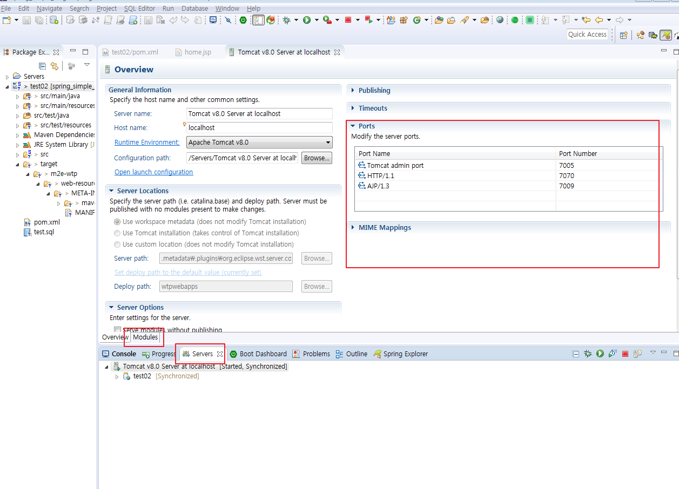Click HTTP/1.1 port number 7070 cell

coord(607,176)
